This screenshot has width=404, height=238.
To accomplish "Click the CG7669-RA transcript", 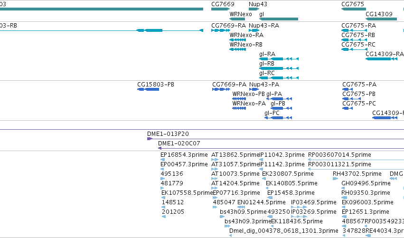I will point(221,30).
